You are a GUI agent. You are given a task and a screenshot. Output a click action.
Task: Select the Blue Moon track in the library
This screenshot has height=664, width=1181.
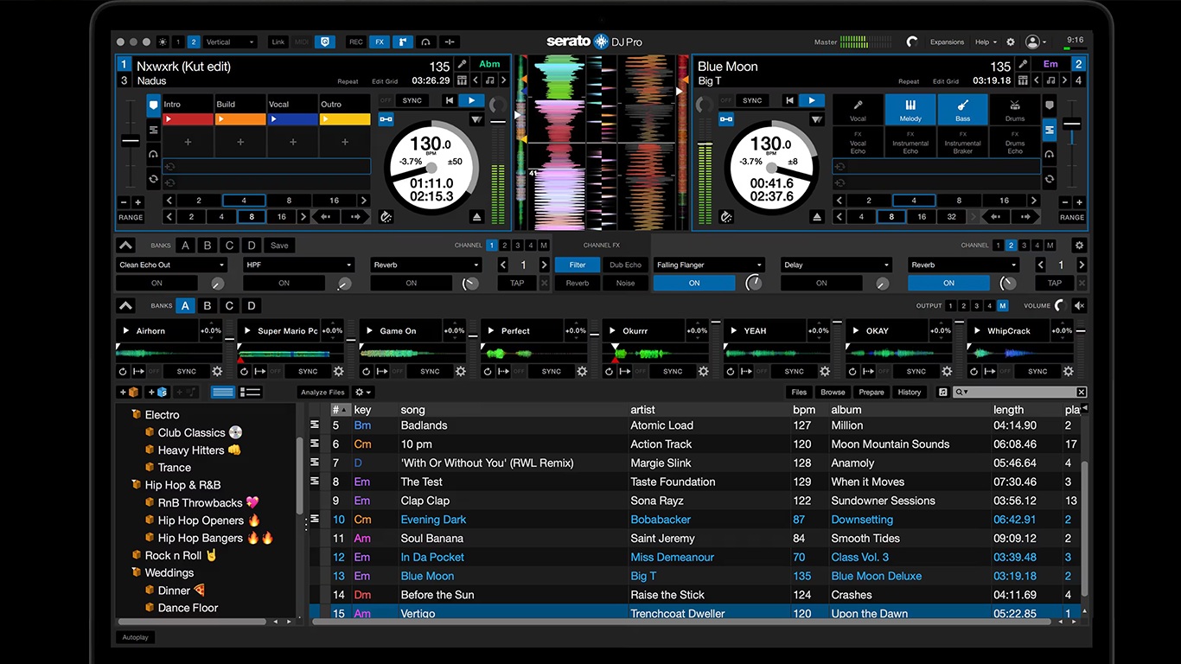(427, 576)
